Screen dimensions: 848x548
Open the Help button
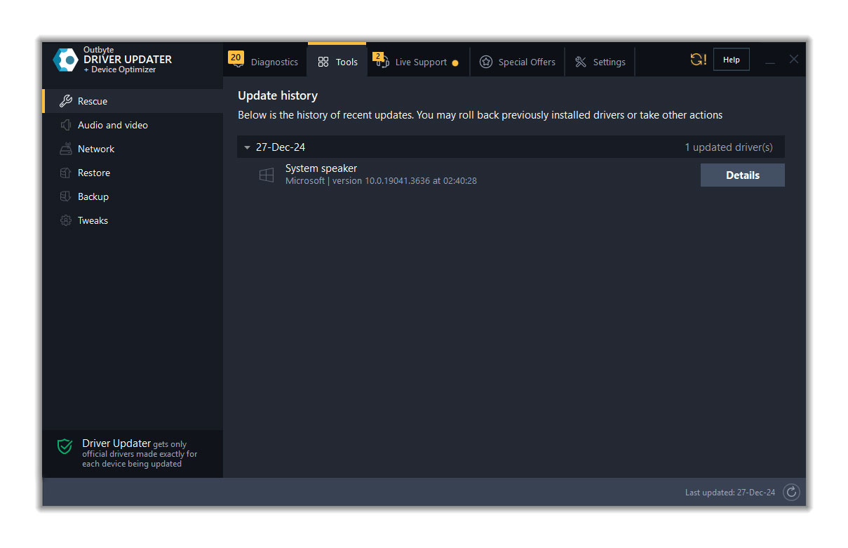click(x=732, y=60)
